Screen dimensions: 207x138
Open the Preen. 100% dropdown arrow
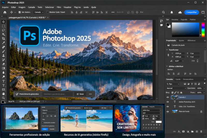click(x=204, y=93)
